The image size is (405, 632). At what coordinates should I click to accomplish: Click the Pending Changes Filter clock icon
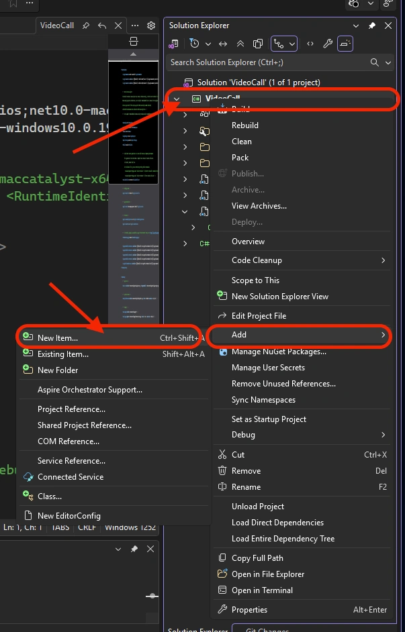click(x=194, y=44)
